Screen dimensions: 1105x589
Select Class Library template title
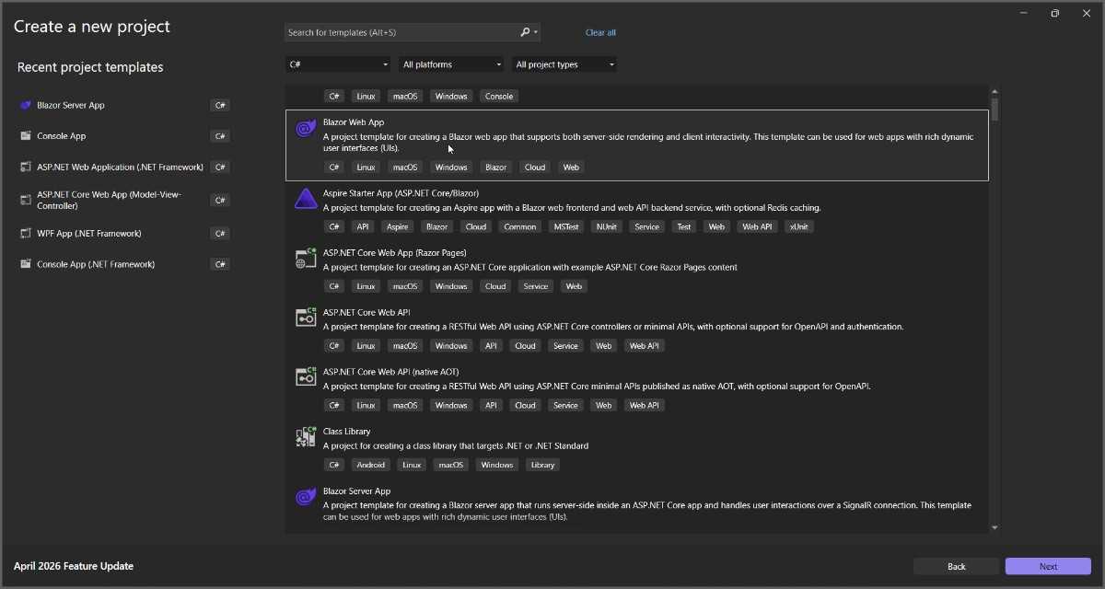point(346,431)
